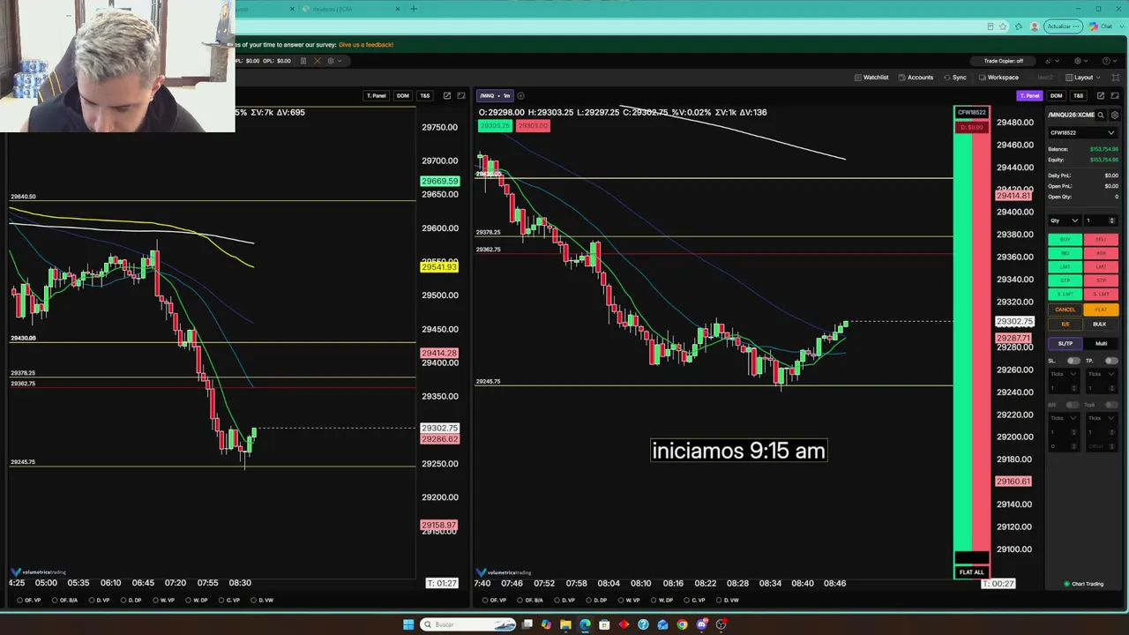
Task: Open File Explorer from taskbar
Action: pos(565,624)
